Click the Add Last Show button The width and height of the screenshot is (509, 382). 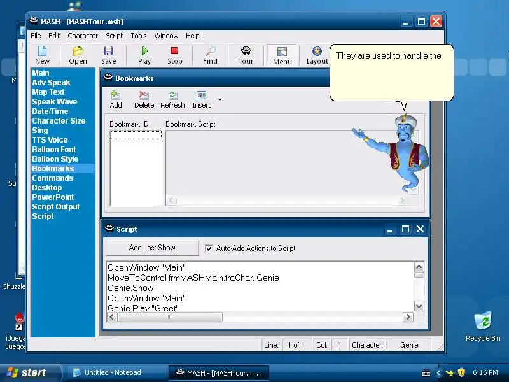click(x=152, y=248)
